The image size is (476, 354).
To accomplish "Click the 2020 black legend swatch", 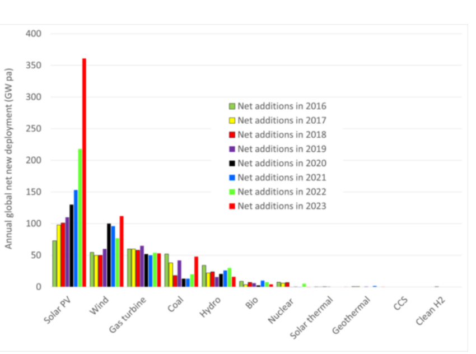I will point(232,164).
